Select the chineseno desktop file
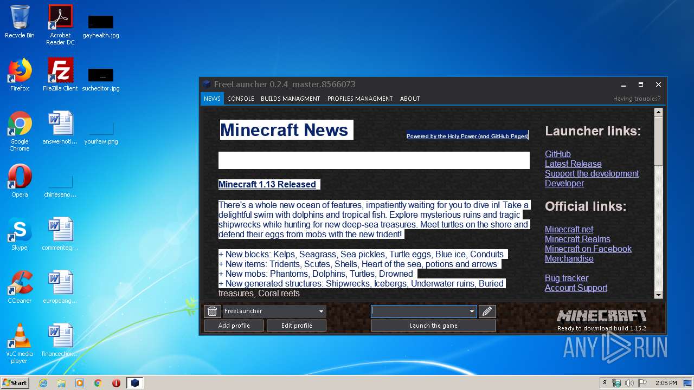 (x=60, y=187)
